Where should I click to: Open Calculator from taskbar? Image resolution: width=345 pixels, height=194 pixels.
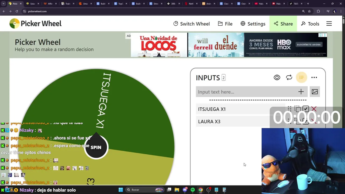click(224, 190)
